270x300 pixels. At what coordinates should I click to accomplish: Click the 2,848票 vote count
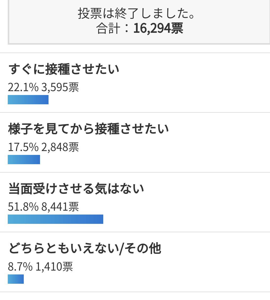(x=60, y=147)
